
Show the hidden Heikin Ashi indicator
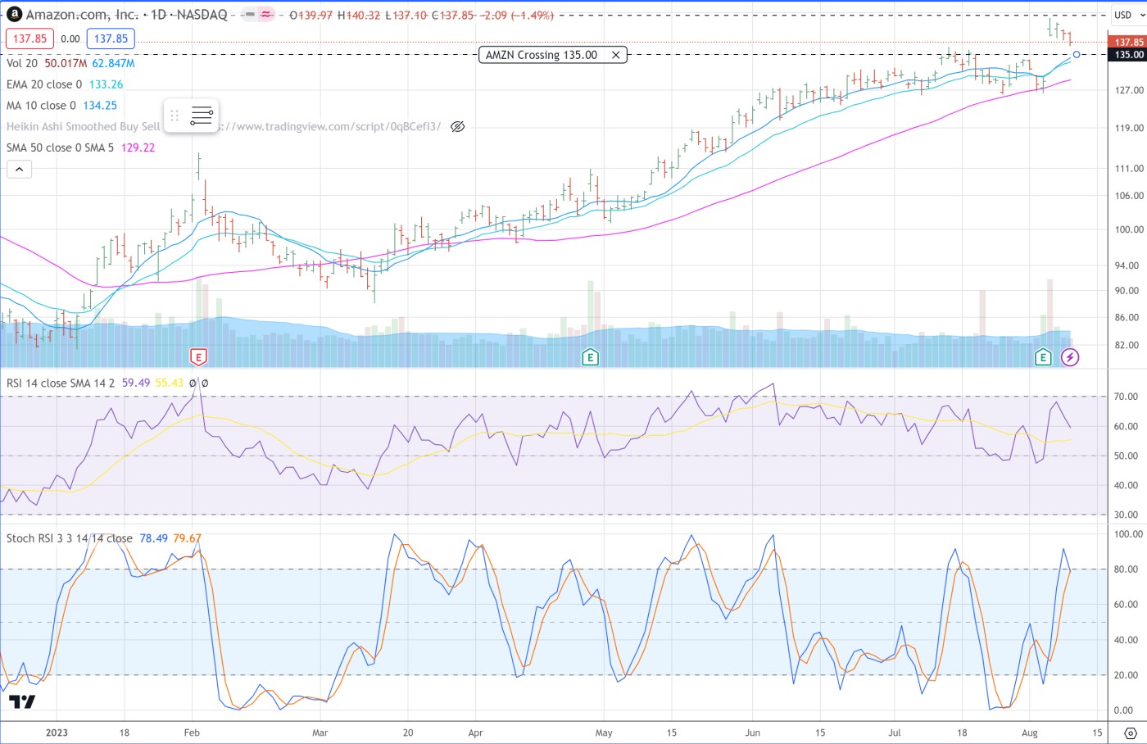pos(458,126)
